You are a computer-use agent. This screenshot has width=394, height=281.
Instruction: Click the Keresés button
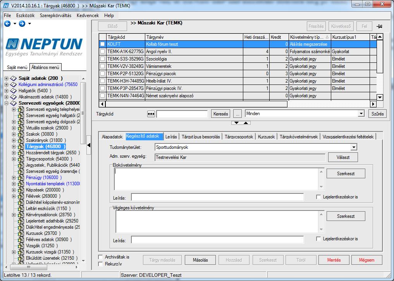click(220, 114)
